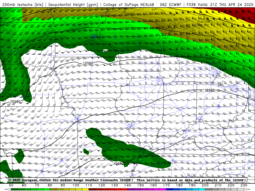Click the bright yellow swatch just before 110
This screenshot has width=255, height=191.
(85, 189)
